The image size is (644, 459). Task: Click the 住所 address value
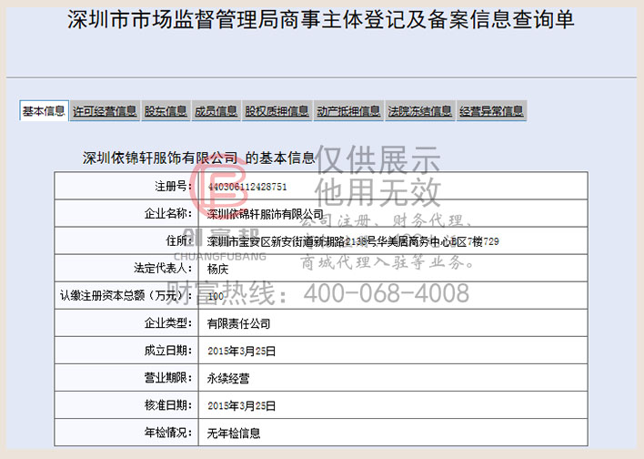coord(353,241)
